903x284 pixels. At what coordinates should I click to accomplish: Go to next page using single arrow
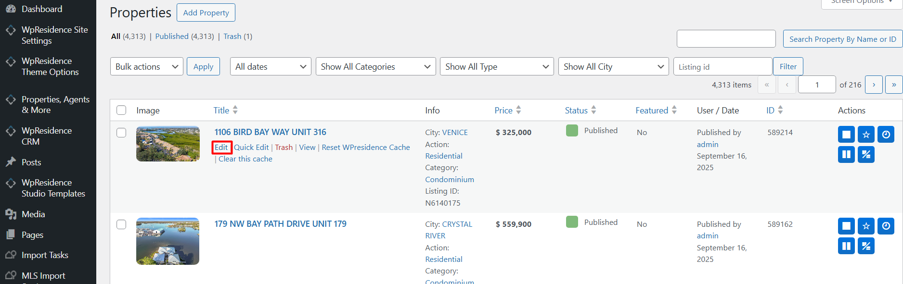pyautogui.click(x=874, y=85)
